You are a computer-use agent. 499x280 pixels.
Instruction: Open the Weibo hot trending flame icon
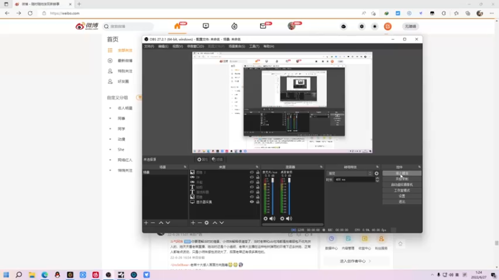click(x=235, y=26)
